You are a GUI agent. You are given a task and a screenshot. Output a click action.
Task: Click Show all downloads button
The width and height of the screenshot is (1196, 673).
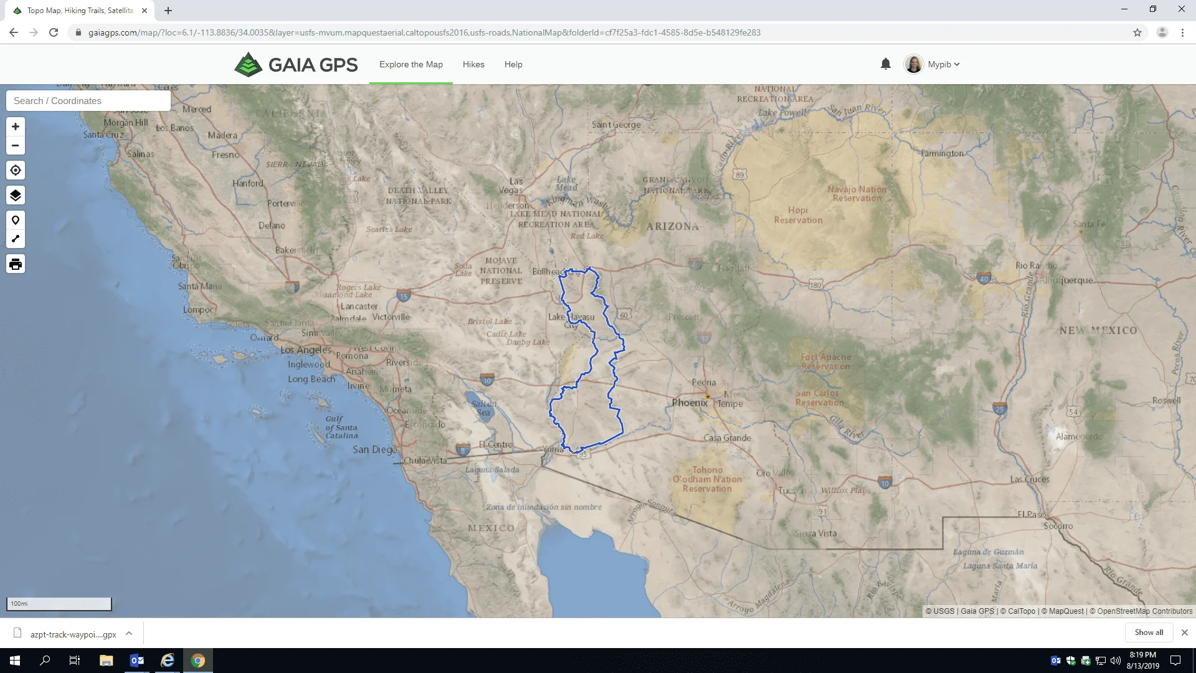(x=1148, y=632)
